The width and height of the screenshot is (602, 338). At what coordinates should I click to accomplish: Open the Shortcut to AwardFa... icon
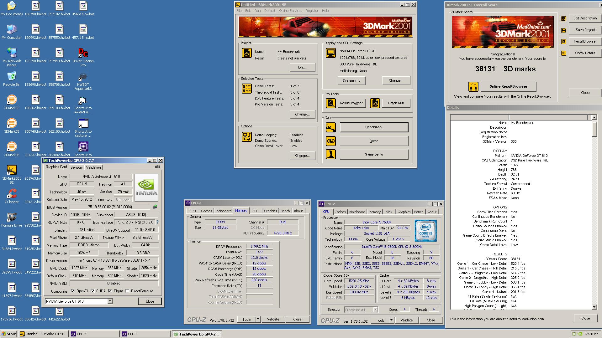[83, 104]
